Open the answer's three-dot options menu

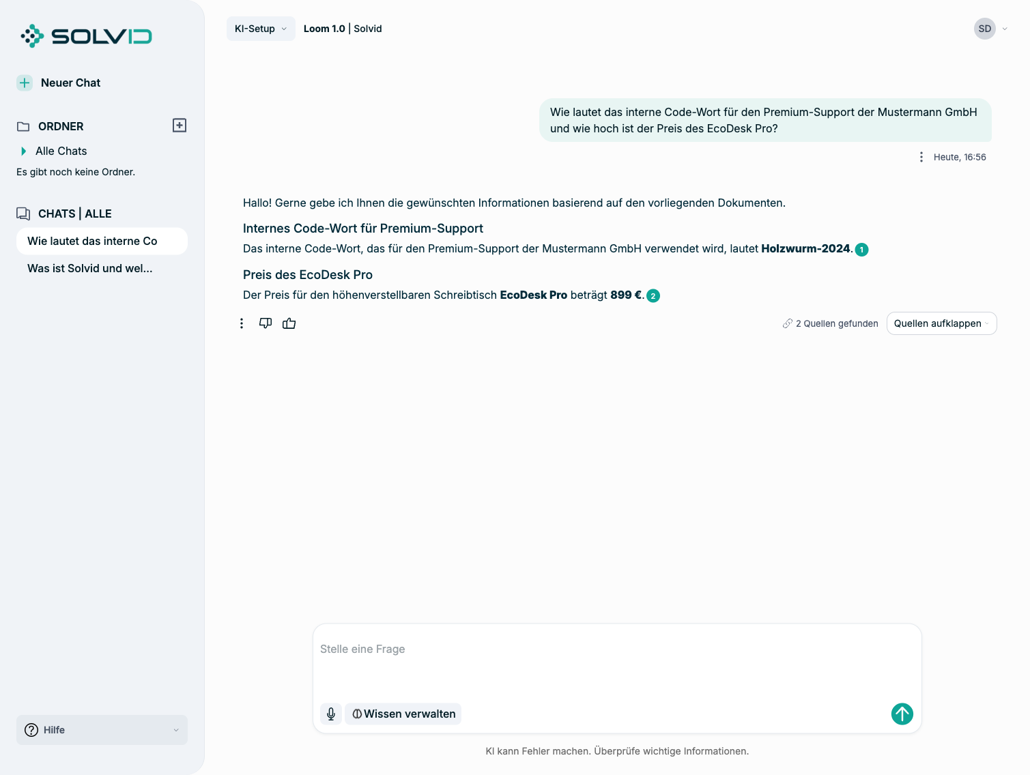[x=242, y=323]
